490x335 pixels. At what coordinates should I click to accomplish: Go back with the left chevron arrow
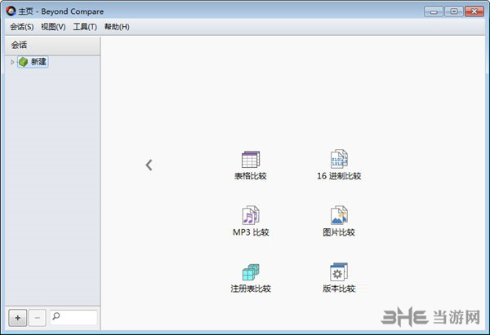click(x=149, y=165)
